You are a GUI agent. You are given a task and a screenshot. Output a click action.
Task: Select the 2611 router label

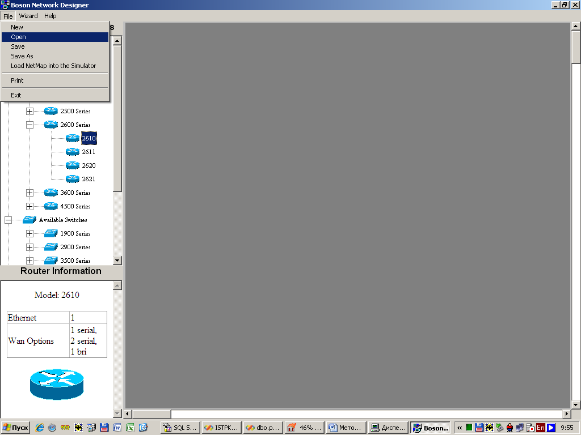(x=89, y=152)
